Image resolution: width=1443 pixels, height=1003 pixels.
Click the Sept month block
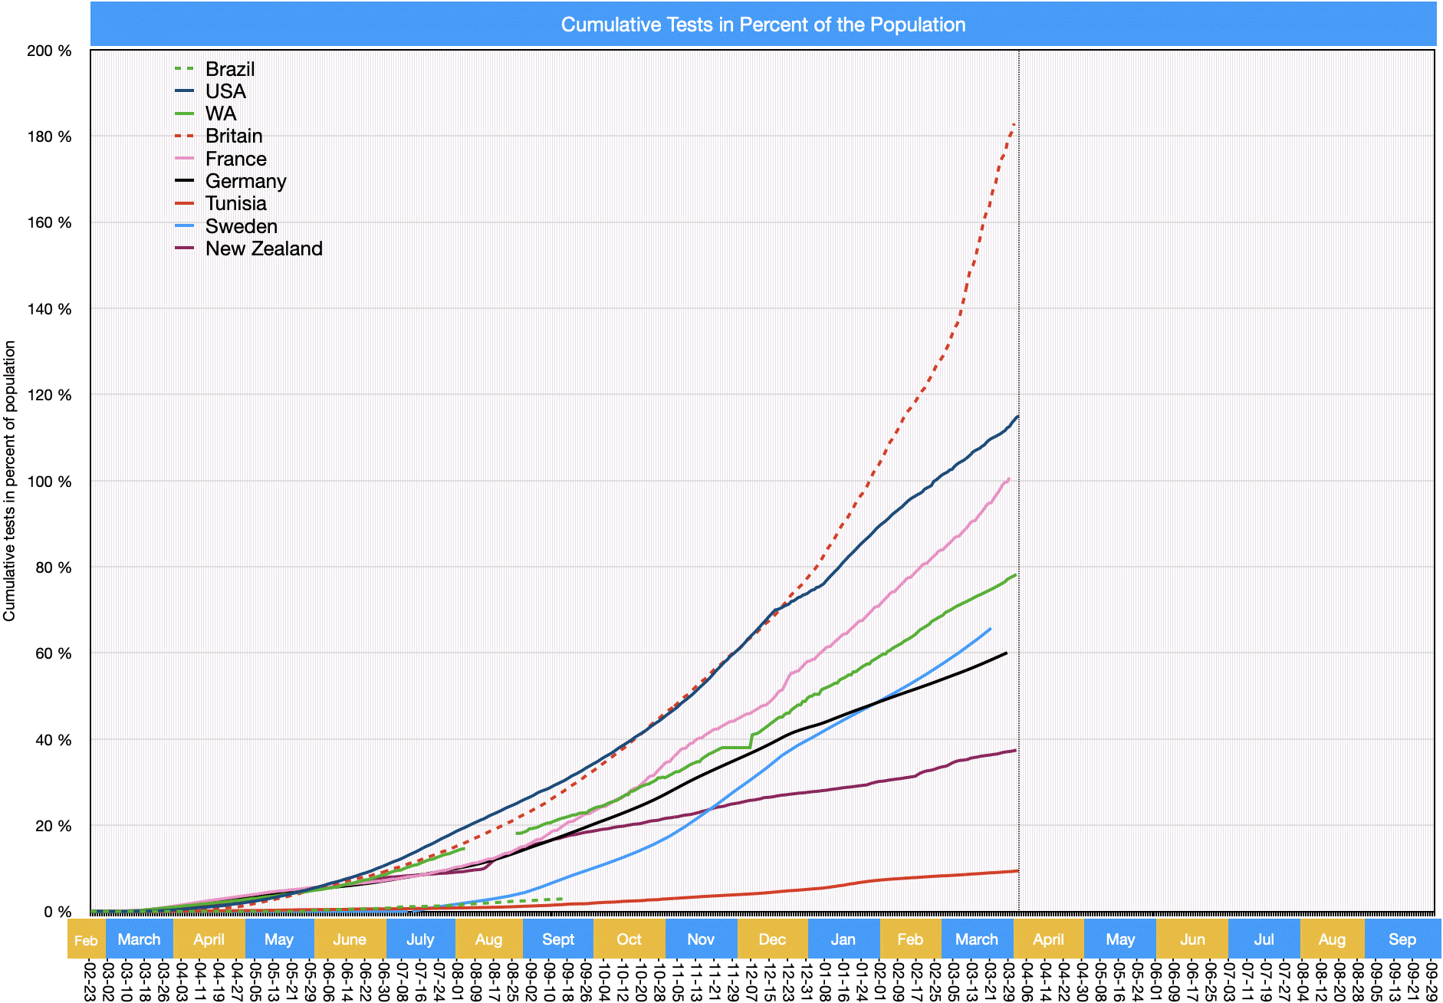point(557,939)
